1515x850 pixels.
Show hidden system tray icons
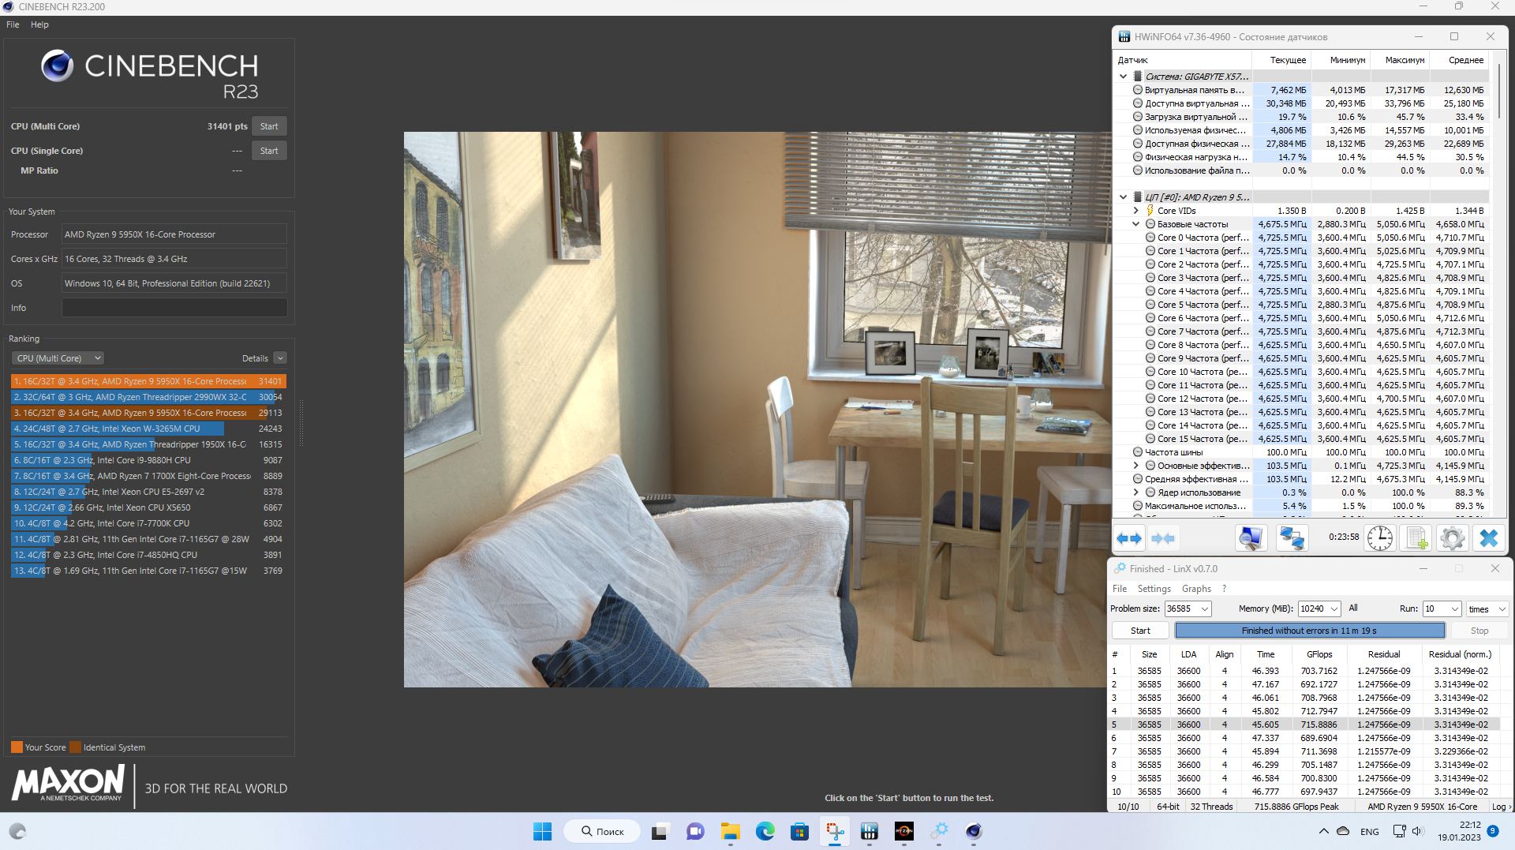pyautogui.click(x=1323, y=831)
